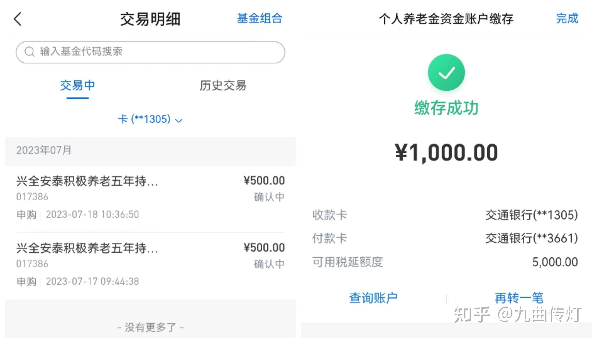Viewport: 597px width, 338px height.
Task: Tap the green success checkmark icon
Action: coord(446,73)
